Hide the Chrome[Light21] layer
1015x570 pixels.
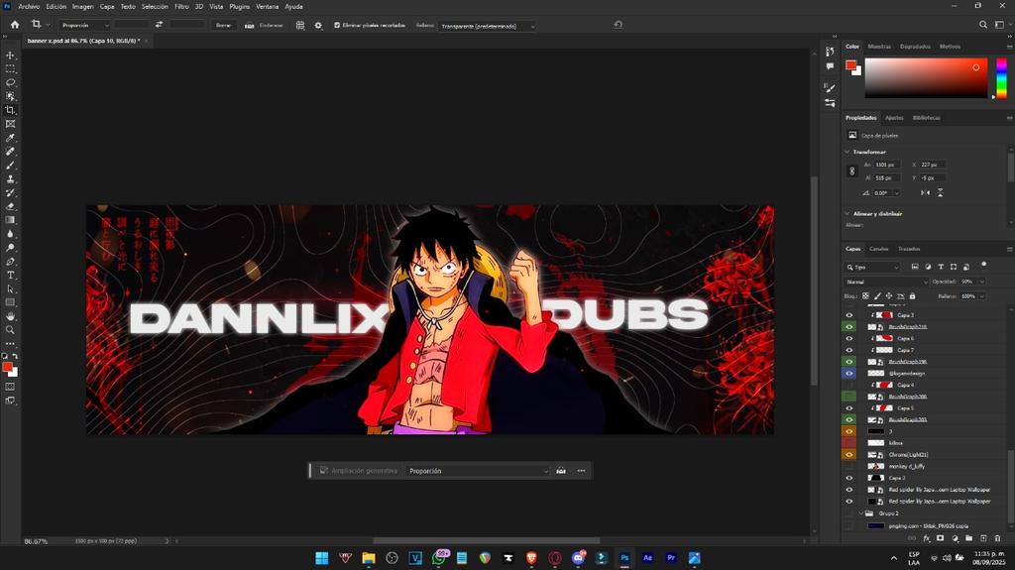pos(849,455)
